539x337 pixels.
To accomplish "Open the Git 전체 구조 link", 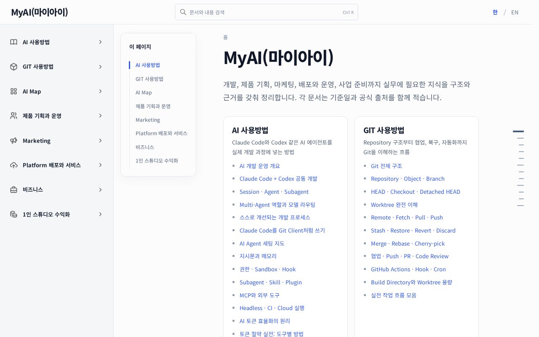I will pyautogui.click(x=387, y=166).
